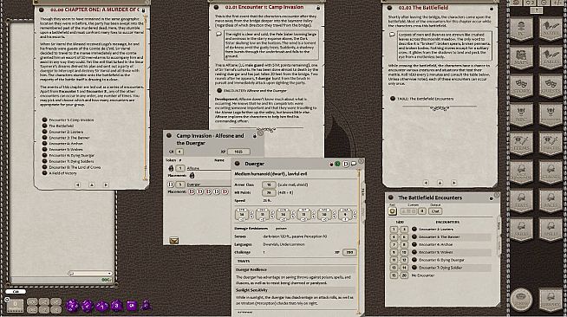Viewport: 567px width, 317px height.
Task: Toggle lock on Encounter 1 Camp Invasion window
Action: coord(318,8)
